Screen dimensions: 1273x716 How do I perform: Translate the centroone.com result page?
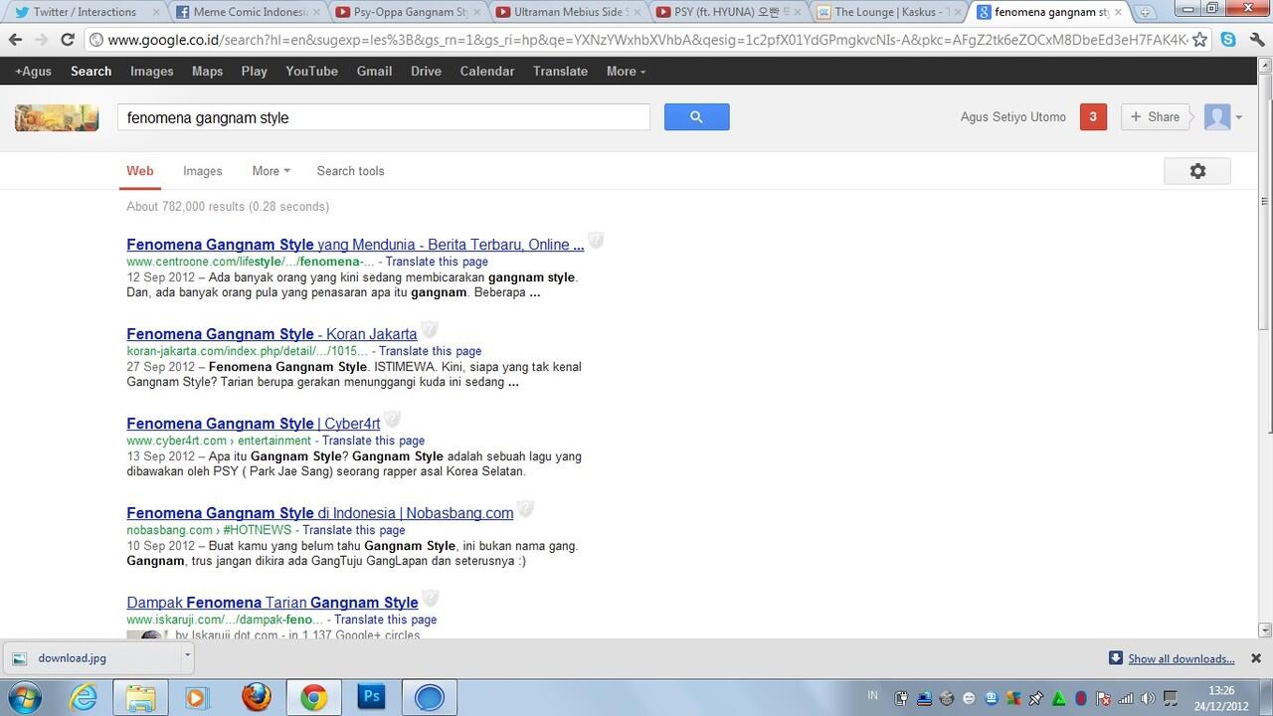(x=437, y=262)
